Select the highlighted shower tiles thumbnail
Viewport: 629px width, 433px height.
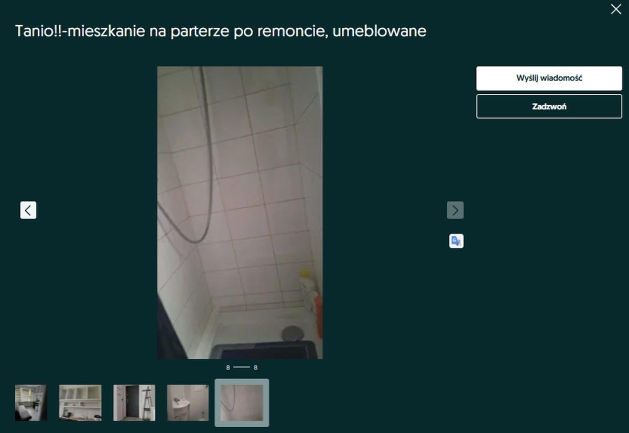242,403
